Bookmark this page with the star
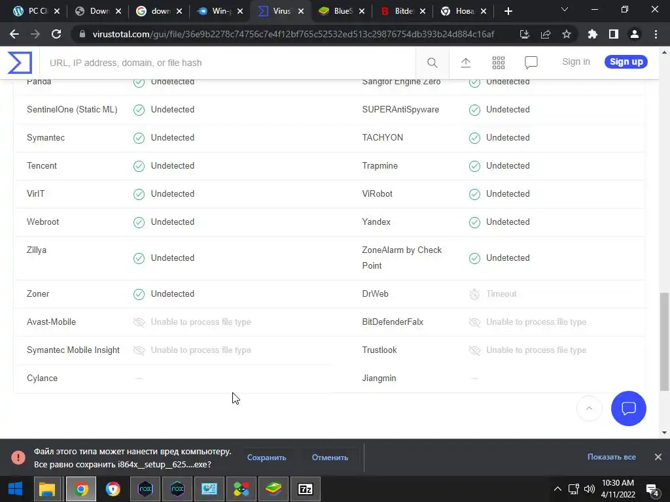The image size is (670, 502). (x=567, y=34)
